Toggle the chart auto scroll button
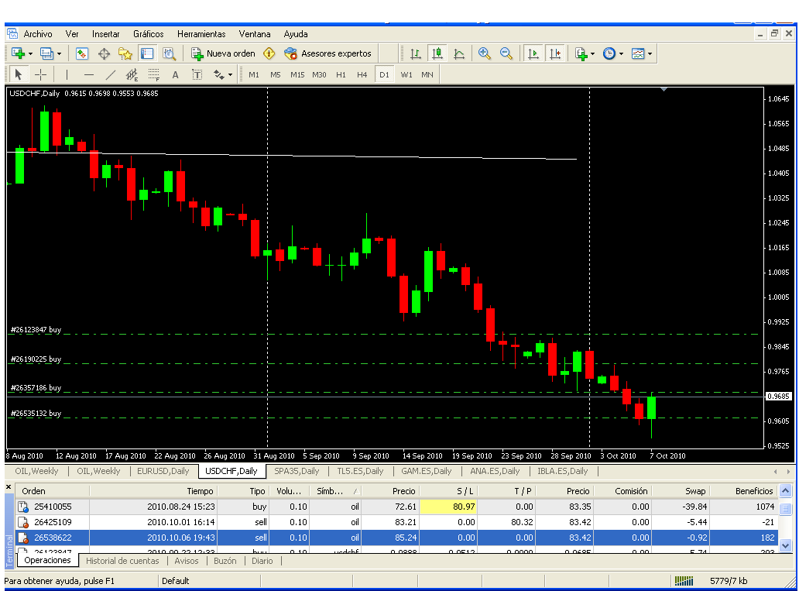The image size is (799, 591). (x=533, y=53)
